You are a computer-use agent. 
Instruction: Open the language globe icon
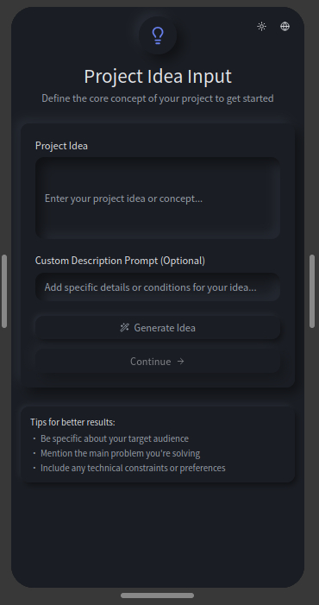click(x=285, y=26)
